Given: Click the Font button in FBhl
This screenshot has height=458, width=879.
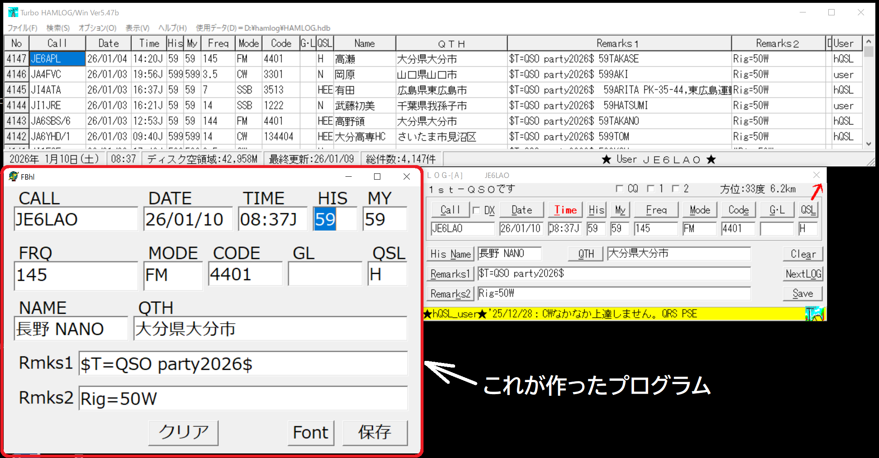Looking at the screenshot, I should pos(311,432).
